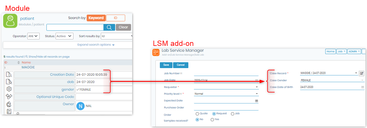Clear the patient search

pyautogui.click(x=123, y=27)
